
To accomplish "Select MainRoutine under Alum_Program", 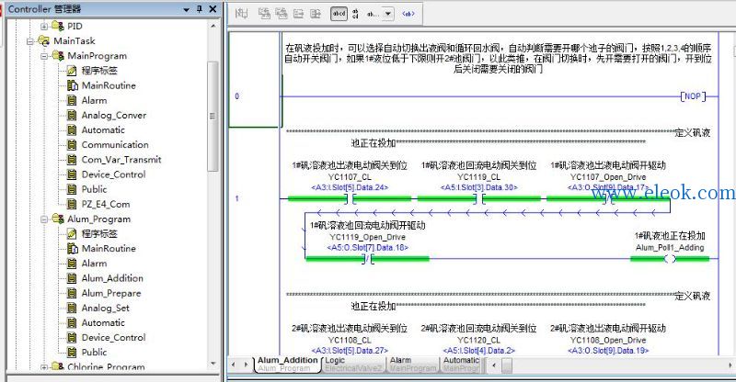I will tap(109, 249).
